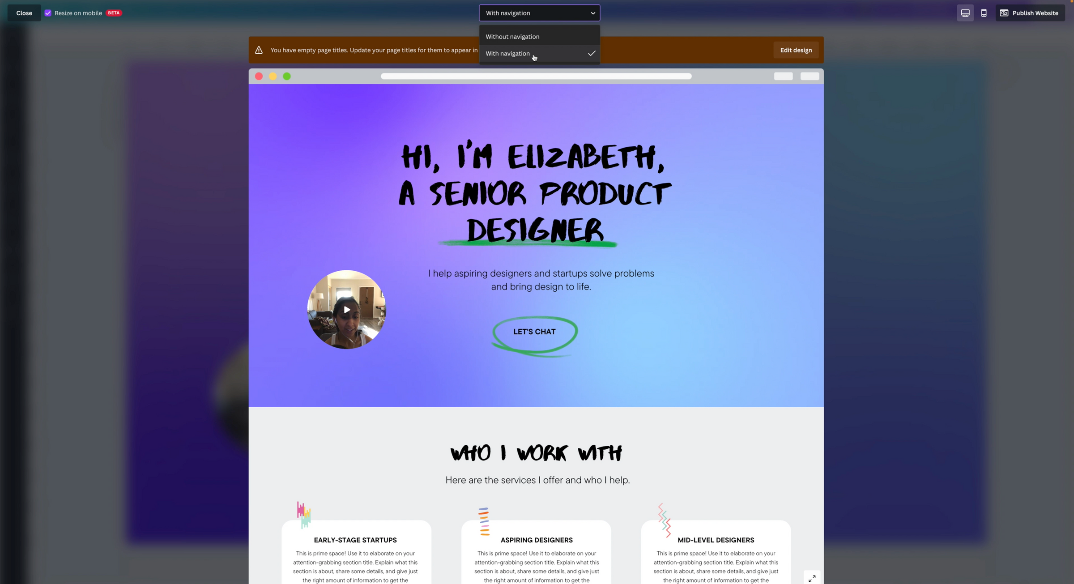
Task: Click the macOS red close dot icon
Action: click(x=259, y=76)
